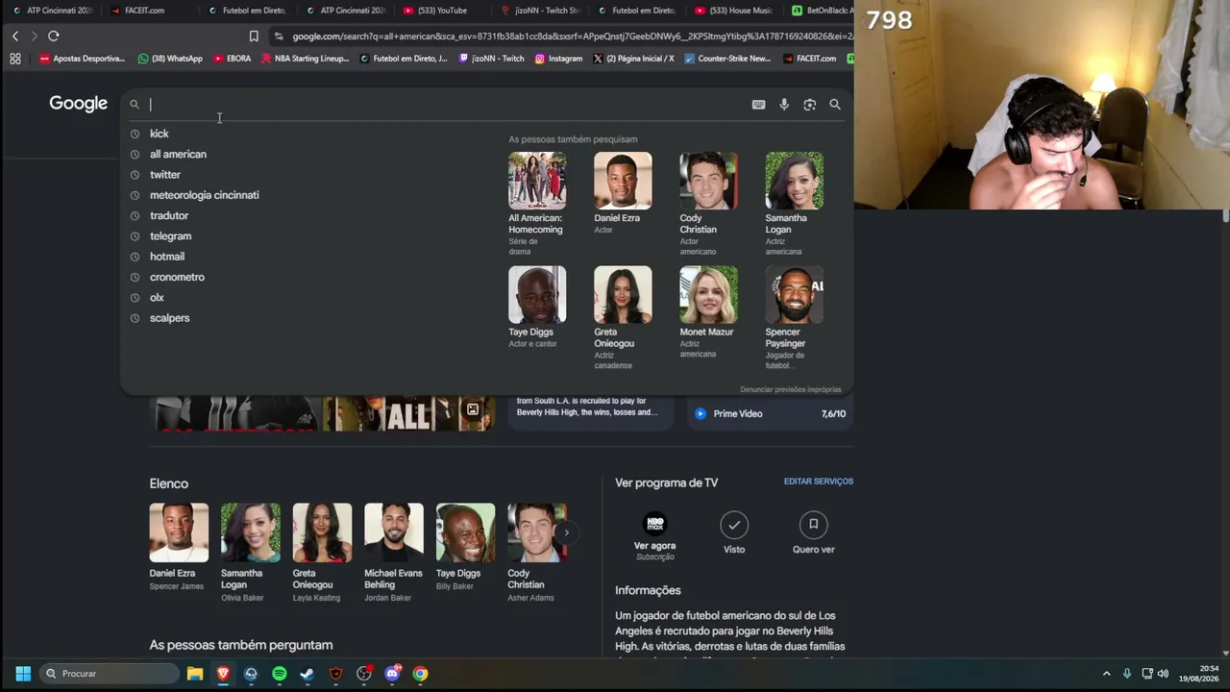Open the image gallery icon on the All American banner

point(473,409)
